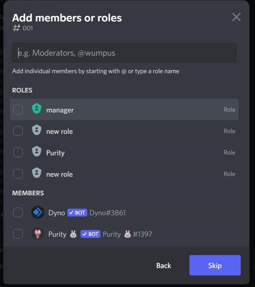Click the private channel hash icon beside 001

pyautogui.click(x=16, y=28)
